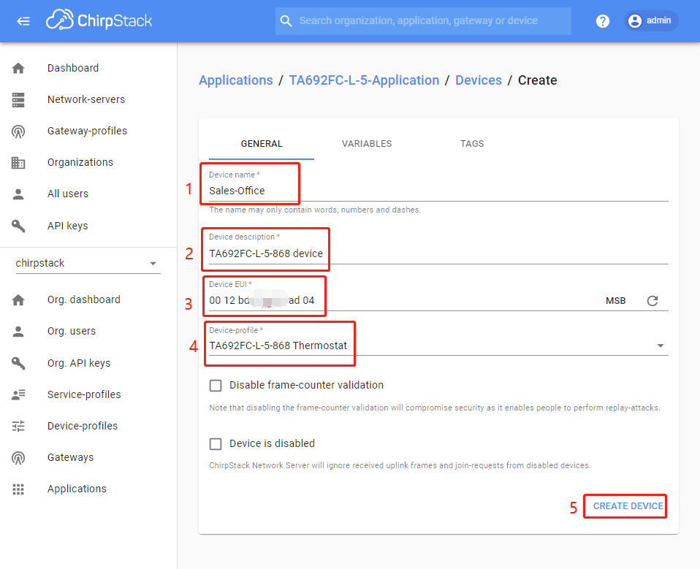Click the Network-servers icon
The width and height of the screenshot is (700, 569).
(x=18, y=99)
